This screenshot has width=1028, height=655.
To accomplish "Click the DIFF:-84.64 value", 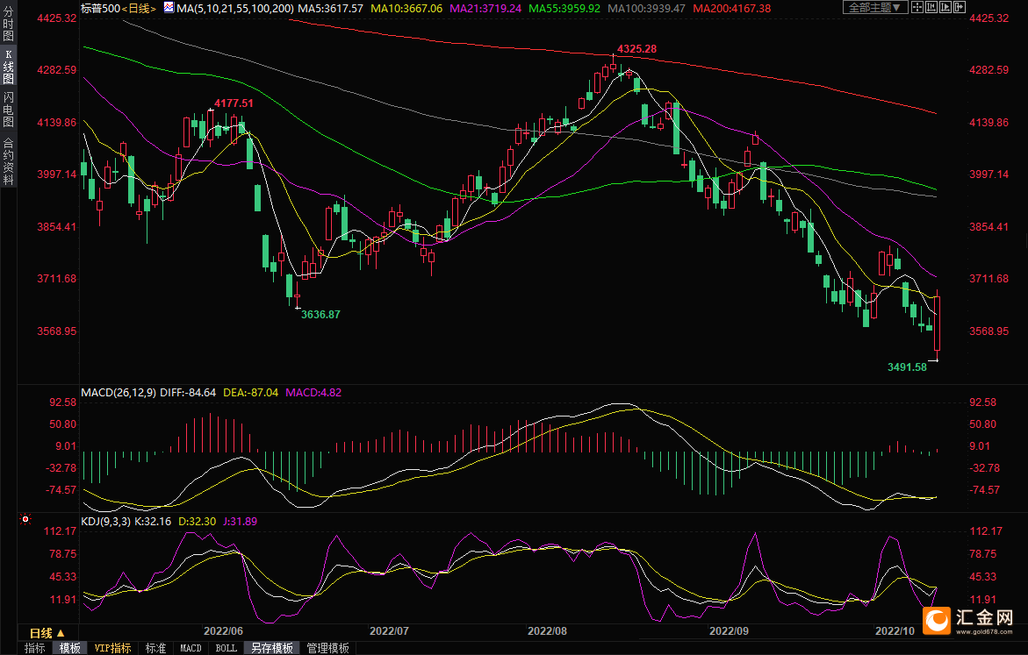I will tap(188, 392).
